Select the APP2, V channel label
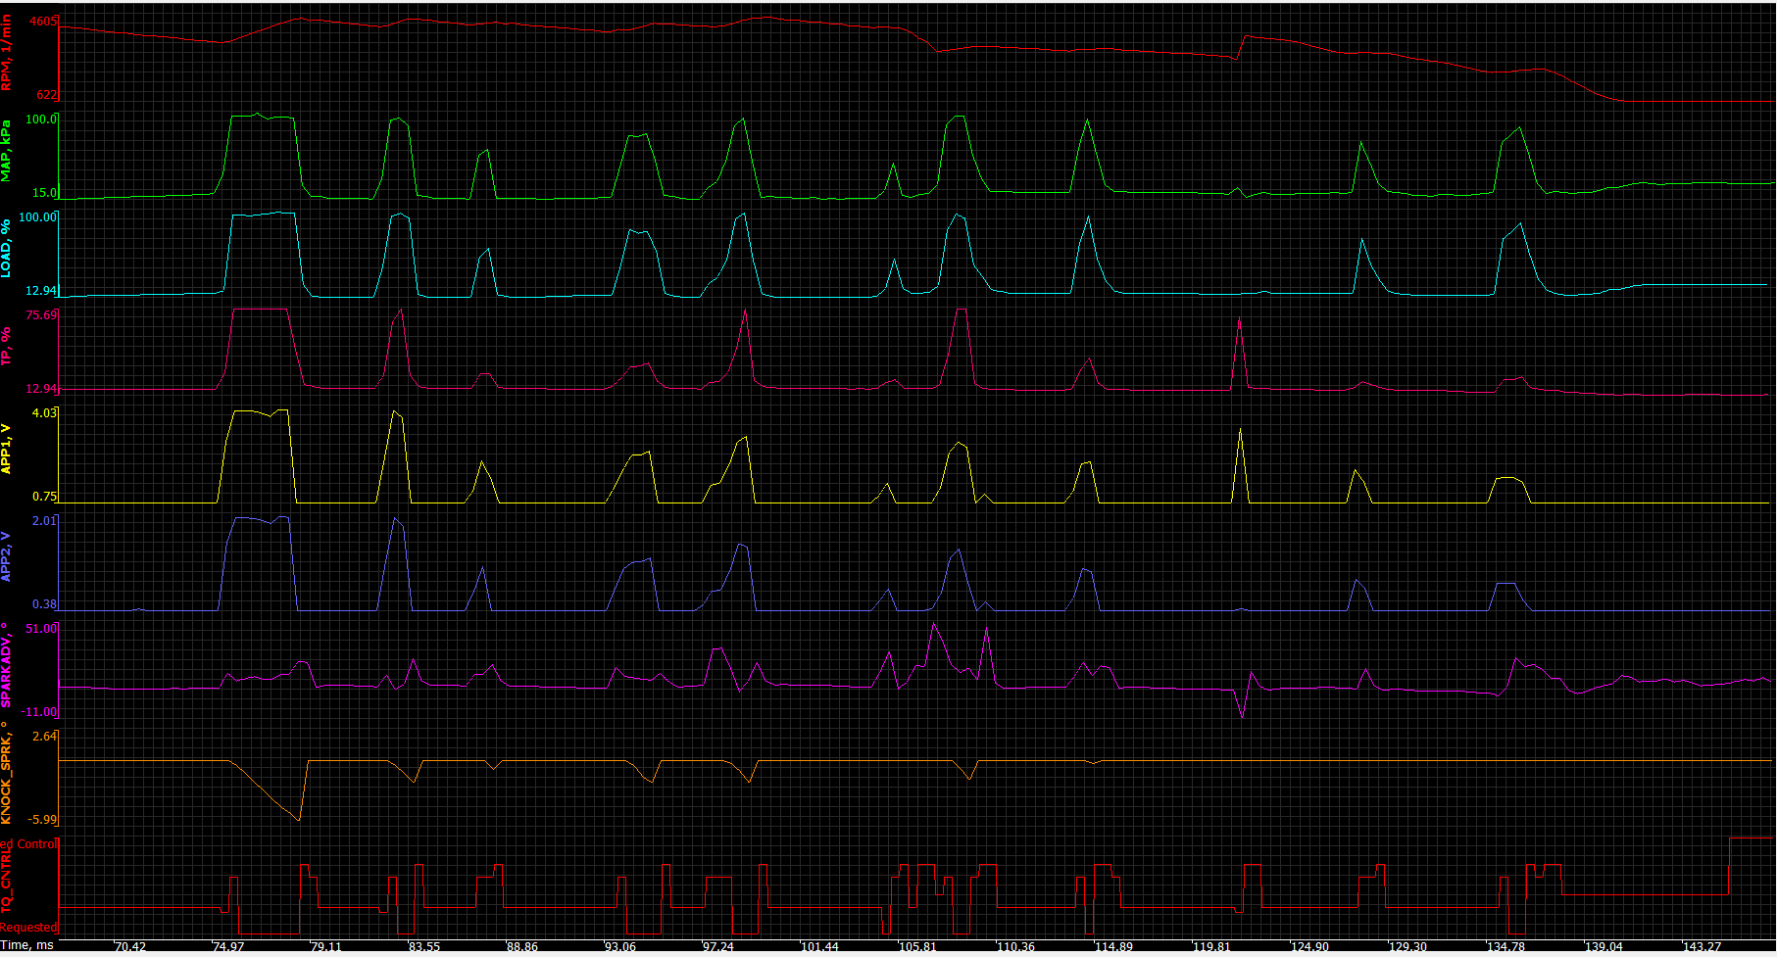This screenshot has height=957, width=1777. (7, 556)
